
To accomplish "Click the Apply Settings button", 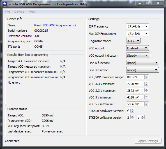I will tap(148, 141).
